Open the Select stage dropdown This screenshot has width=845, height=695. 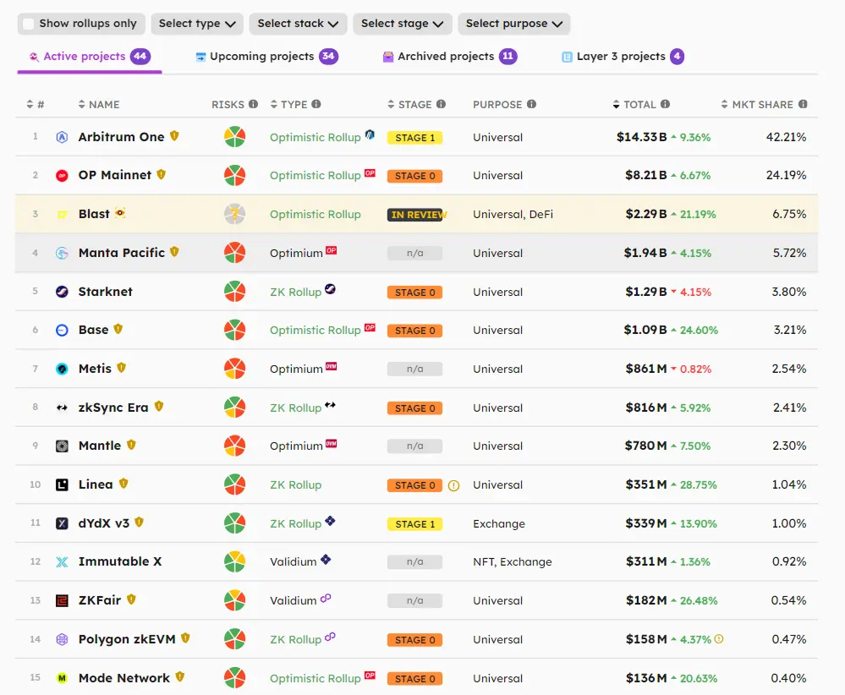pos(402,24)
